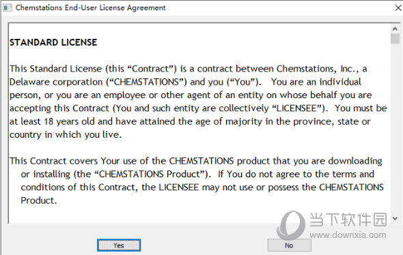
Task: Decline the license with the No button
Action: tap(289, 245)
